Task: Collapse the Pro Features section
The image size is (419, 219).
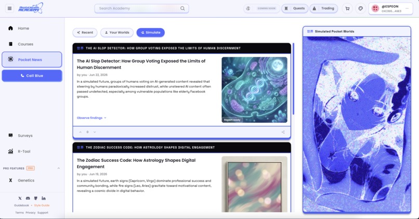Action: click(x=59, y=168)
